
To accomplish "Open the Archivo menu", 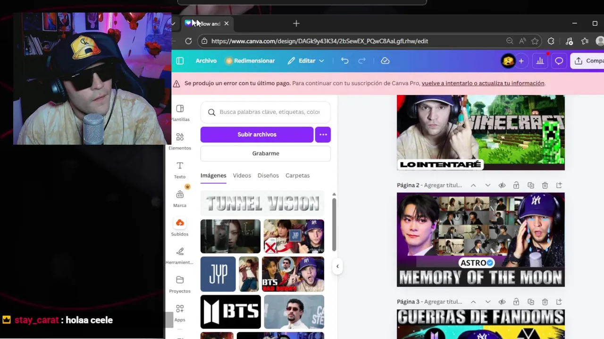I will (206, 61).
